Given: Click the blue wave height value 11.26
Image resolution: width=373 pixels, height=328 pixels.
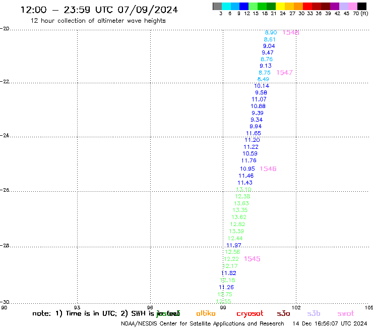Looking at the screenshot, I should (x=226, y=287).
